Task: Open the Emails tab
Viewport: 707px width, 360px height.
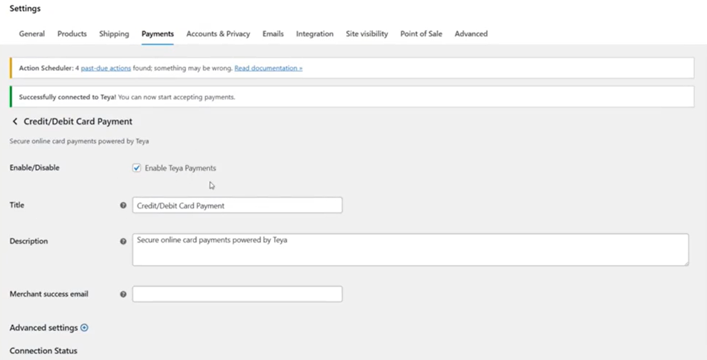Action: [x=273, y=34]
